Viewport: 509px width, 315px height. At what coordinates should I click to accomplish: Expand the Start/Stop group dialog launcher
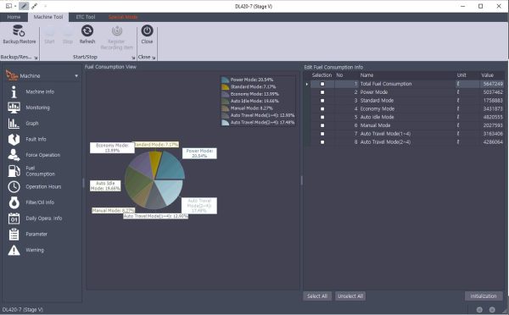(x=133, y=58)
